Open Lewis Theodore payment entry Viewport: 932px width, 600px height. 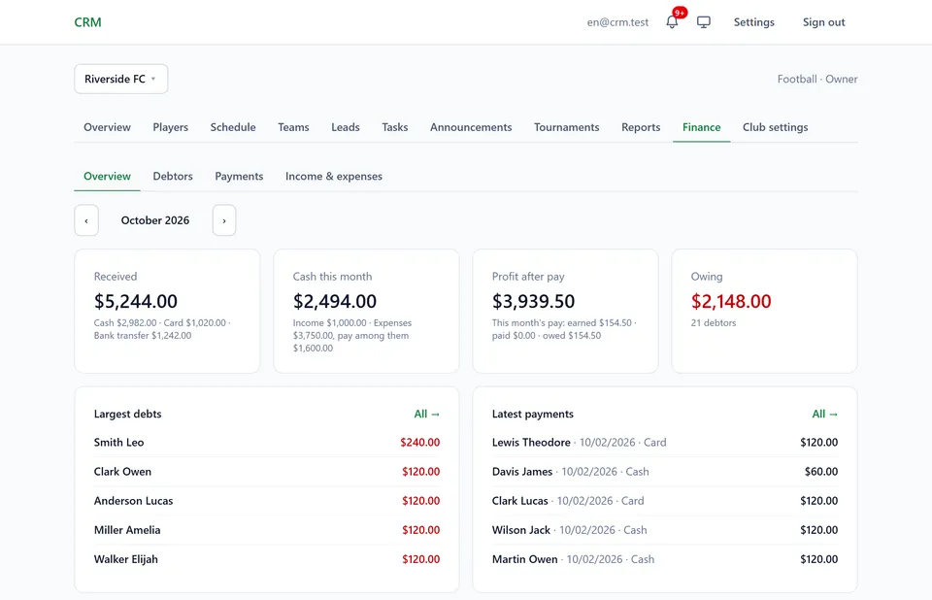pyautogui.click(x=665, y=443)
